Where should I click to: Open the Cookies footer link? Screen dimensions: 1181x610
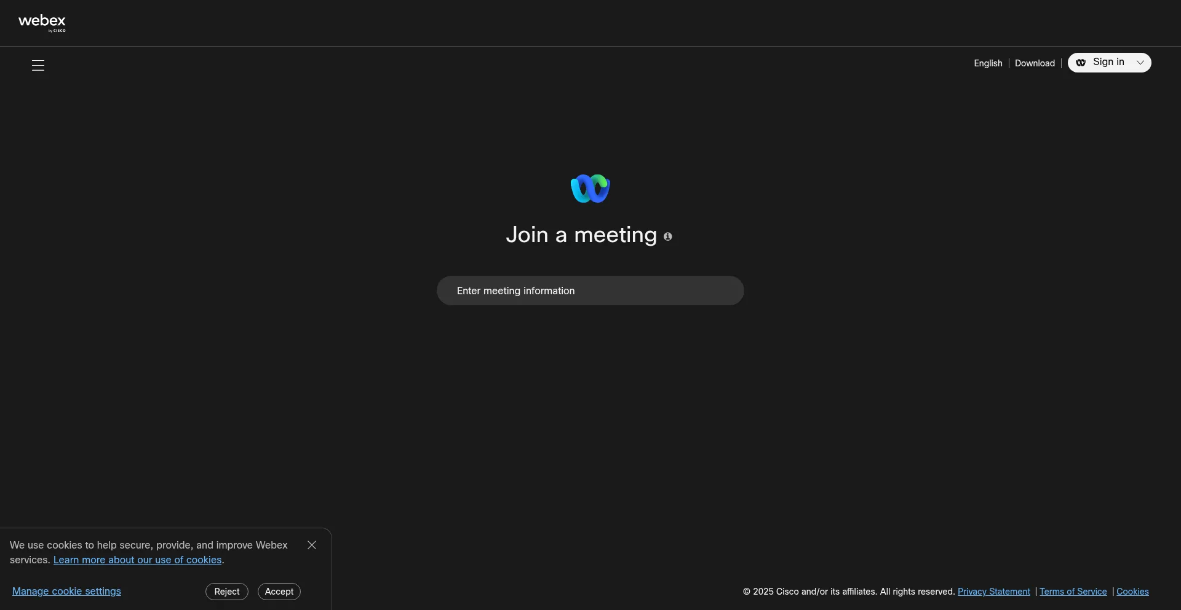click(1132, 592)
